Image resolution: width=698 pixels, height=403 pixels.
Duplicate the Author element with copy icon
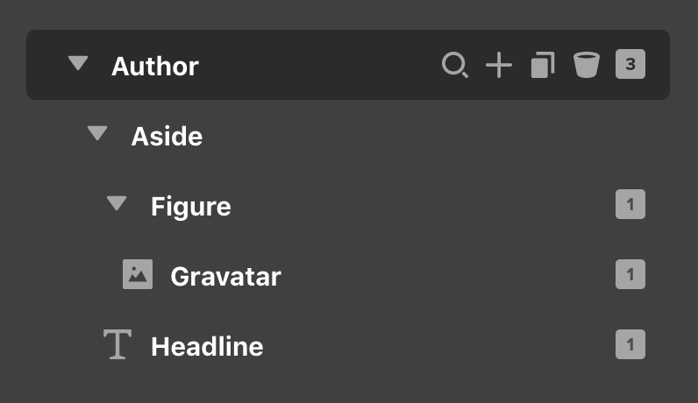click(x=543, y=65)
